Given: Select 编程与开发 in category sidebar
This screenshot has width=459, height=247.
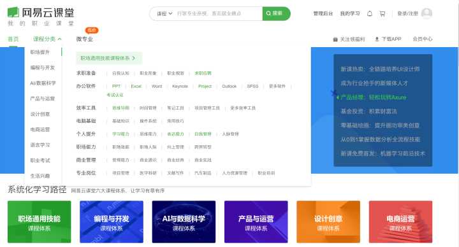Looking at the screenshot, I should pyautogui.click(x=43, y=67).
